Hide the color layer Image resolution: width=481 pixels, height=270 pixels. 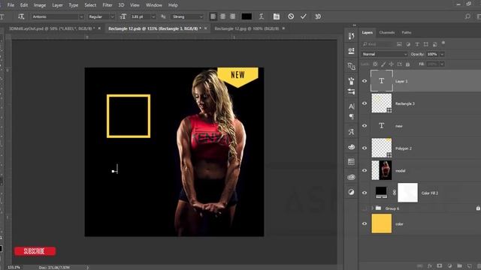(x=365, y=223)
